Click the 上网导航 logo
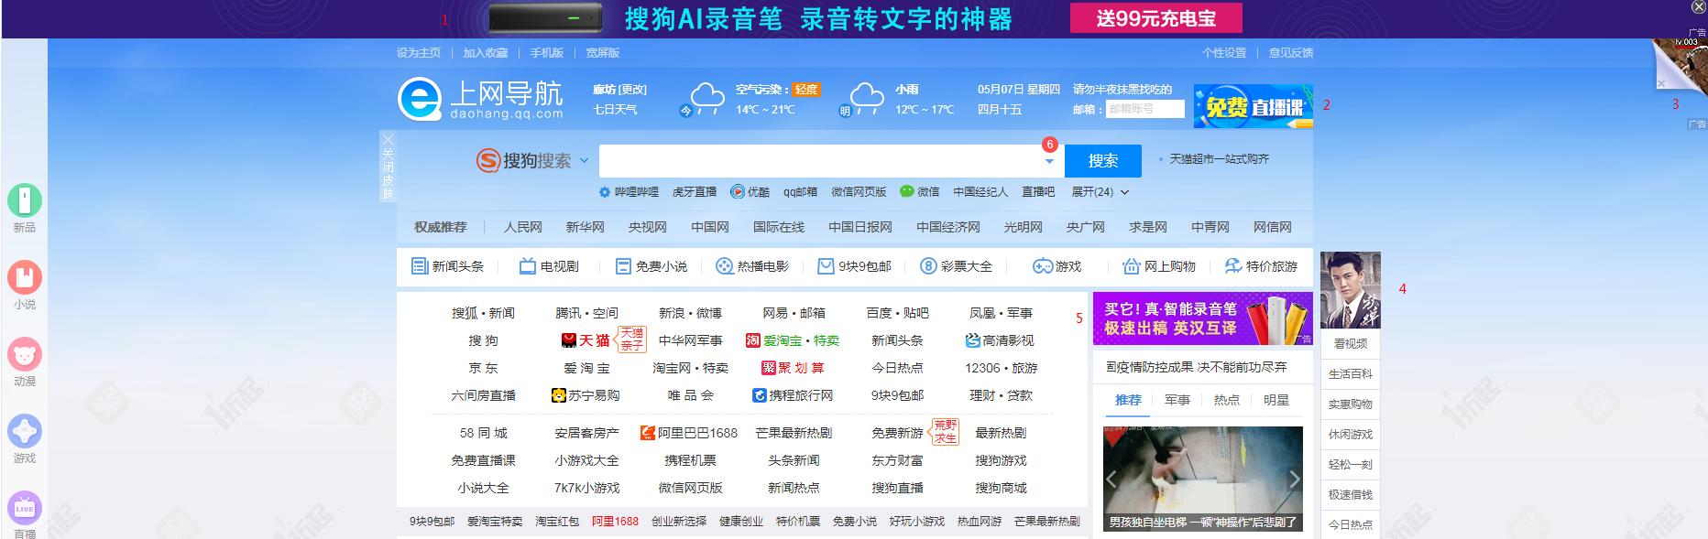Image resolution: width=1708 pixels, height=539 pixels. coord(480,100)
